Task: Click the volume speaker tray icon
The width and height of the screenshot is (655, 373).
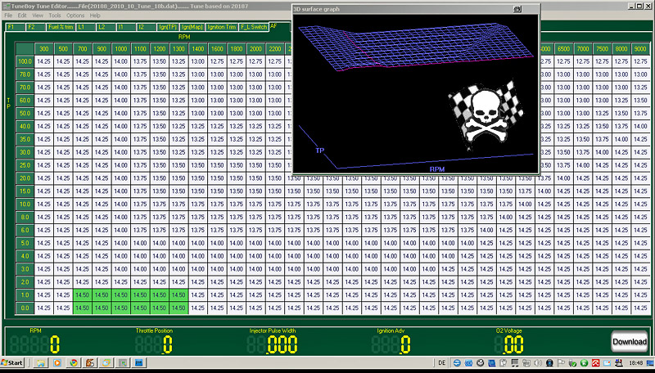Action: (538, 363)
